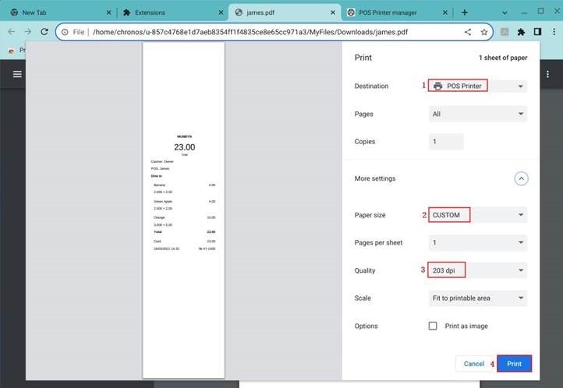The height and width of the screenshot is (388, 563).
Task: Collapse the More settings section
Action: click(x=521, y=178)
